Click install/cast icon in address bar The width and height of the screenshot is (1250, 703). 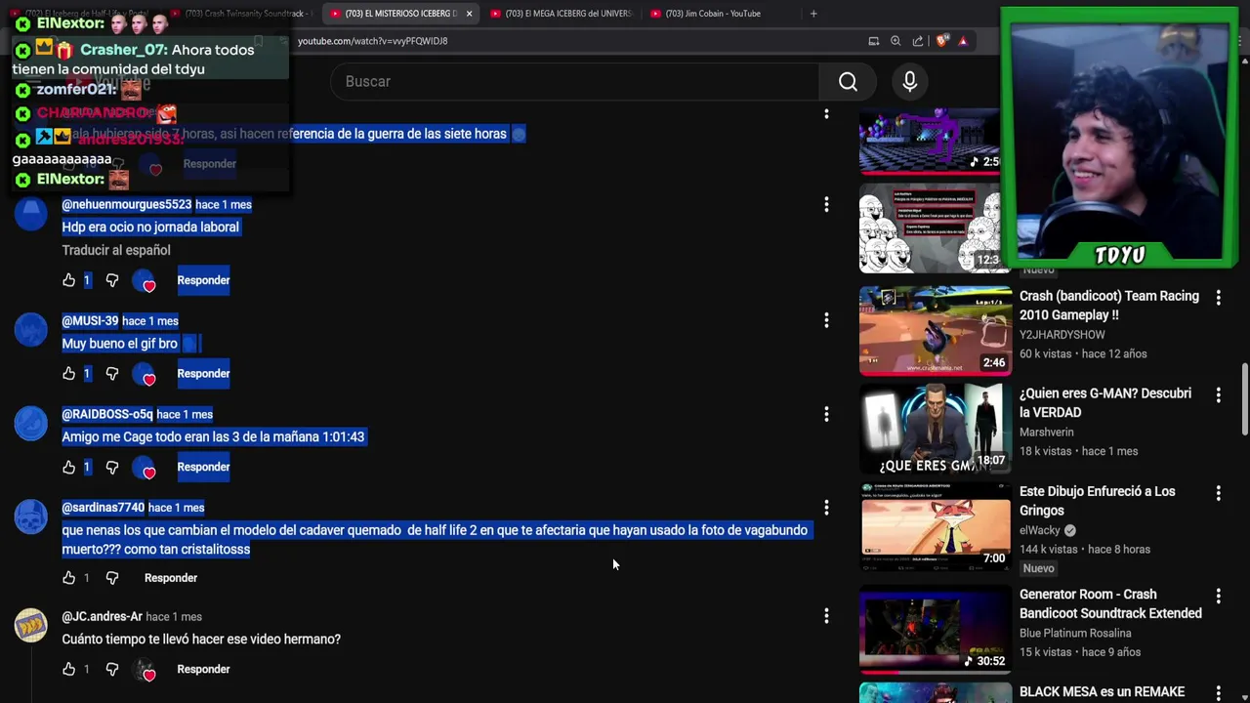[873, 41]
